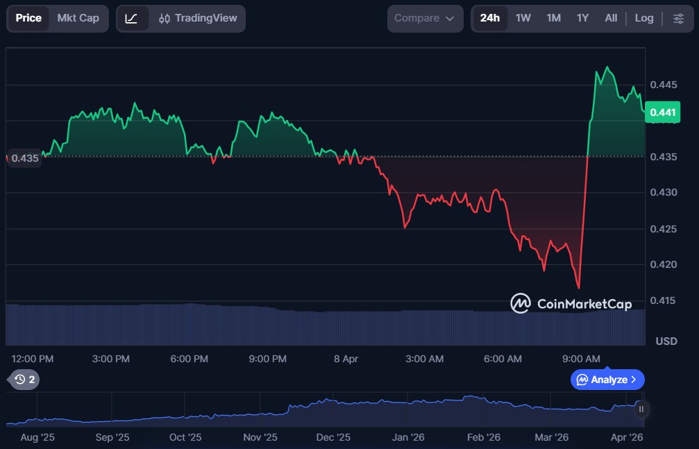Show the 1Y time range
Screen dimensions: 699x449
point(582,18)
